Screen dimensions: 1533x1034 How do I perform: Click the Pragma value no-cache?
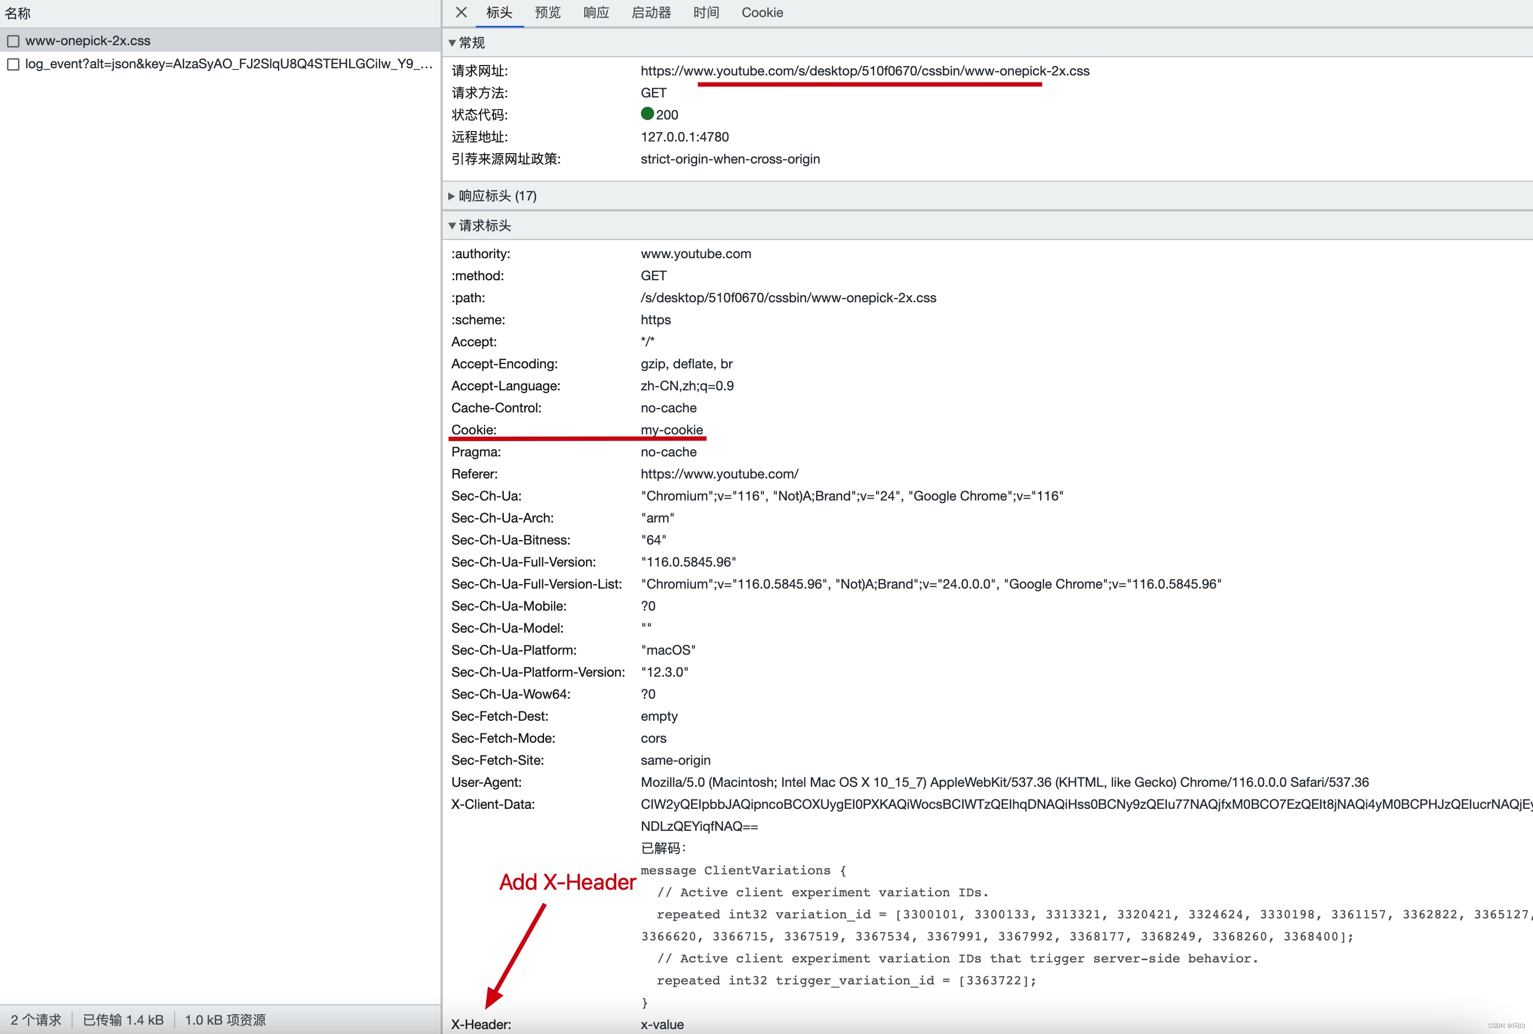tap(668, 451)
